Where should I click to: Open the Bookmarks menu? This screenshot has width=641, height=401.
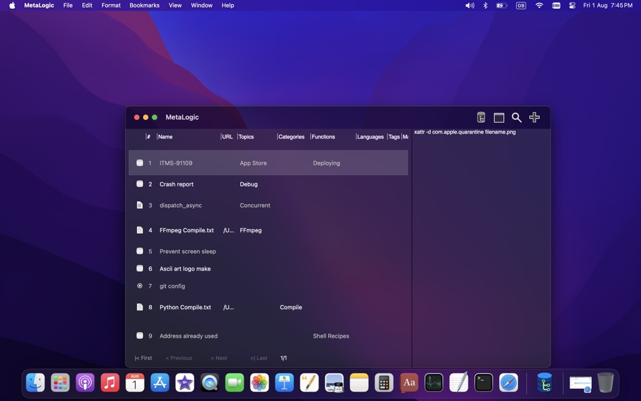[x=144, y=5]
